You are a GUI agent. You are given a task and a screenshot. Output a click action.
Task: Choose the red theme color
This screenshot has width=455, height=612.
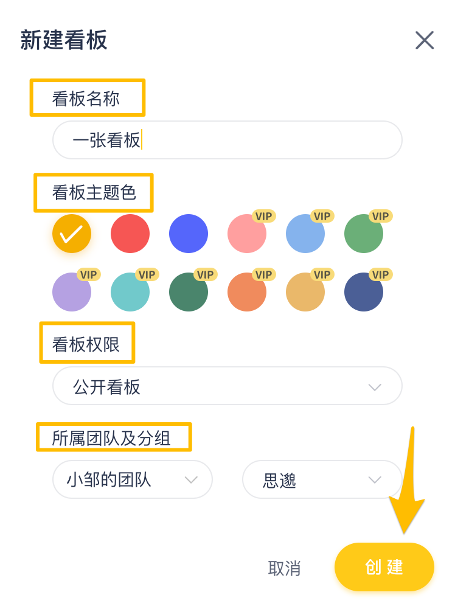pos(130,234)
